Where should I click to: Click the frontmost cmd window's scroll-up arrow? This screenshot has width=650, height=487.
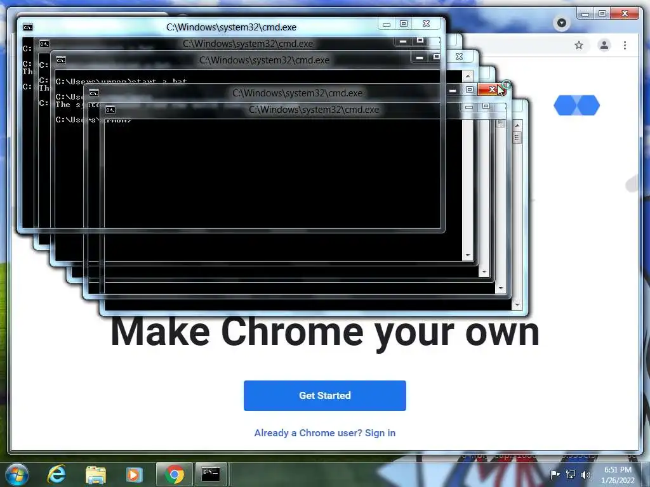(517, 125)
